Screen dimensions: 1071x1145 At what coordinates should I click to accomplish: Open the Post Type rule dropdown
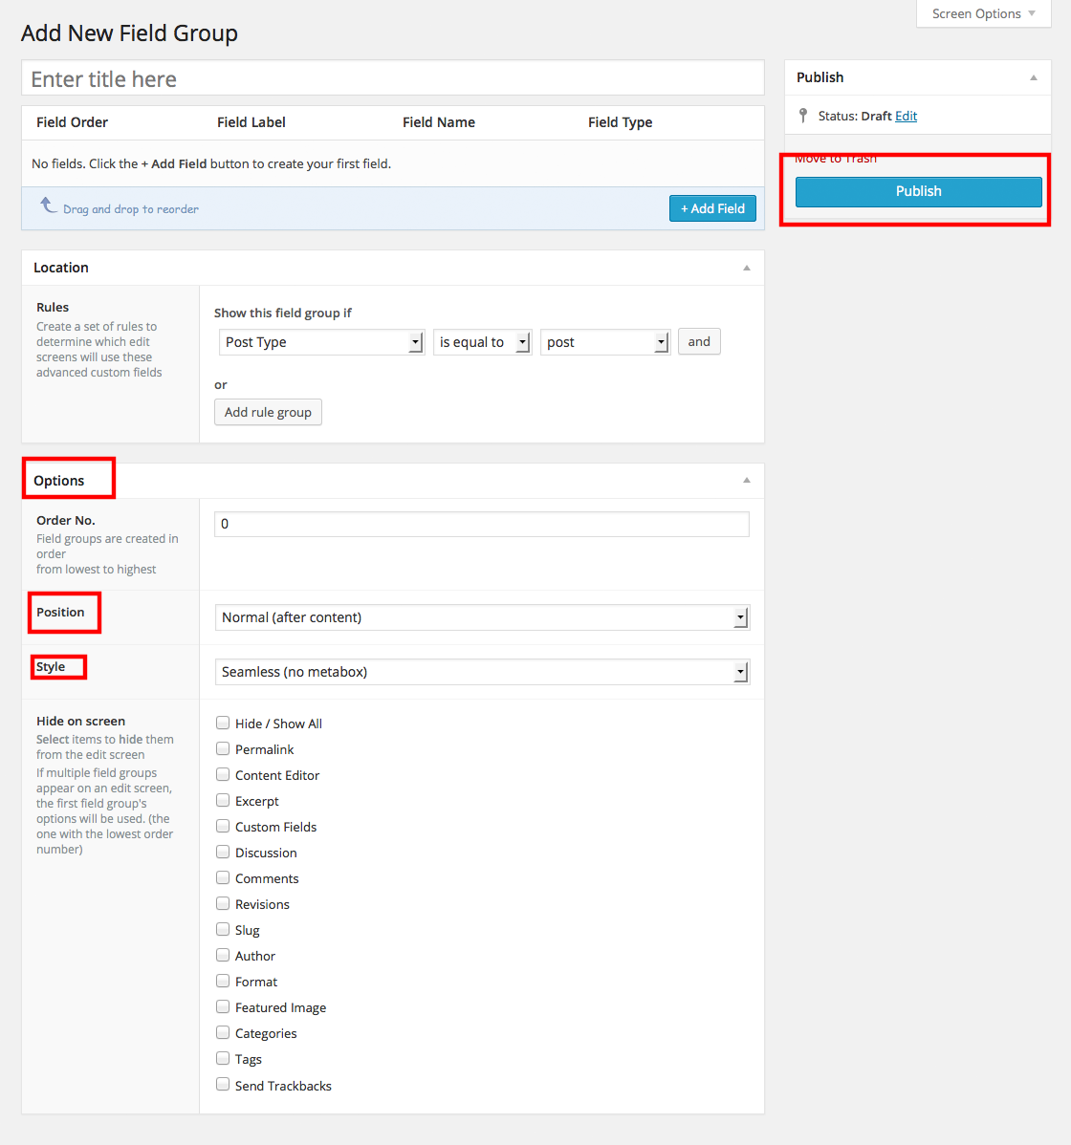[x=321, y=342]
